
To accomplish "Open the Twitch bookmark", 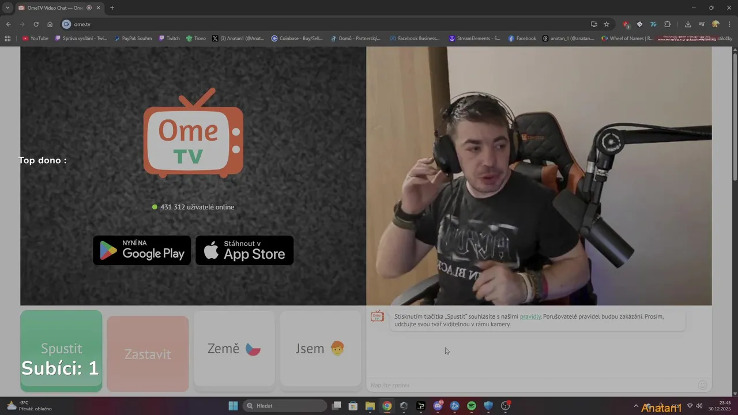I will [170, 39].
